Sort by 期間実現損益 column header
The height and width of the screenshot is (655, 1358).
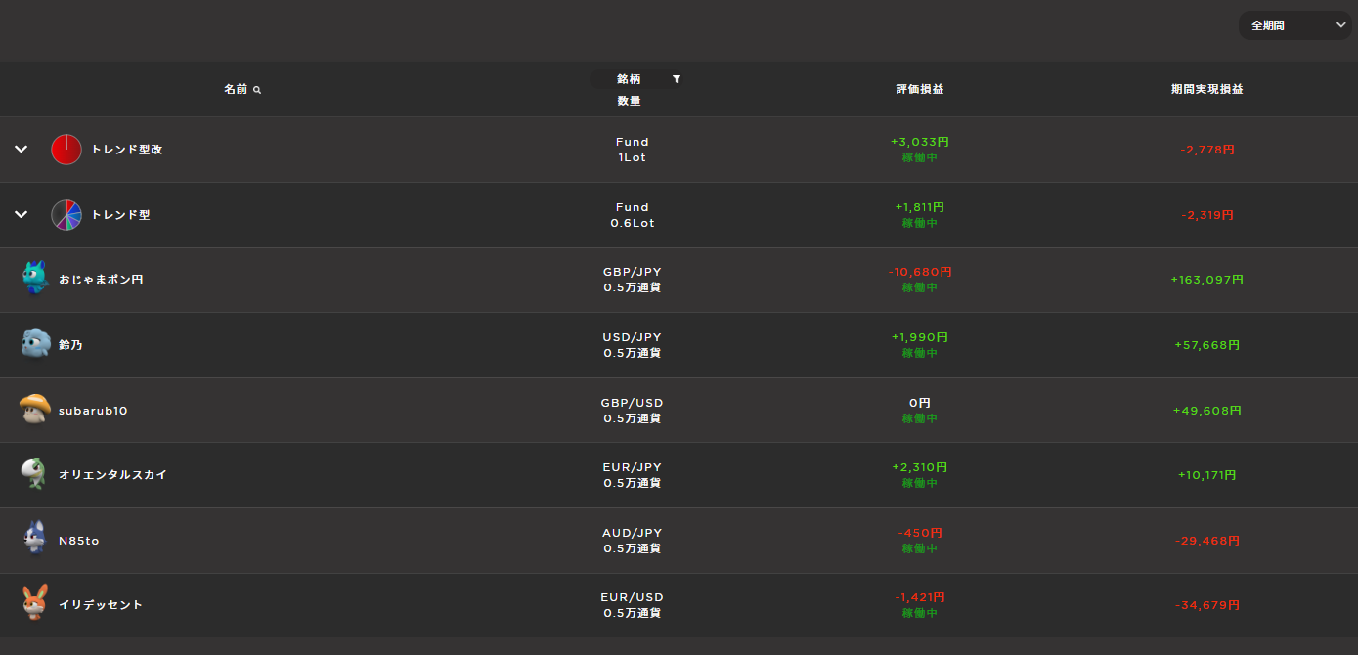tap(1207, 89)
